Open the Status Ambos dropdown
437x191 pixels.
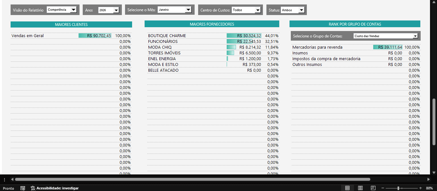[301, 10]
